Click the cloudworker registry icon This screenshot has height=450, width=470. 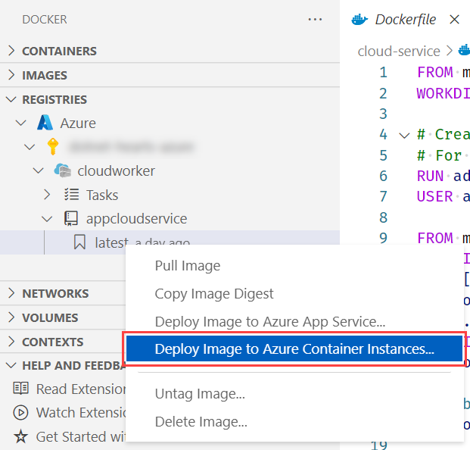tap(62, 170)
